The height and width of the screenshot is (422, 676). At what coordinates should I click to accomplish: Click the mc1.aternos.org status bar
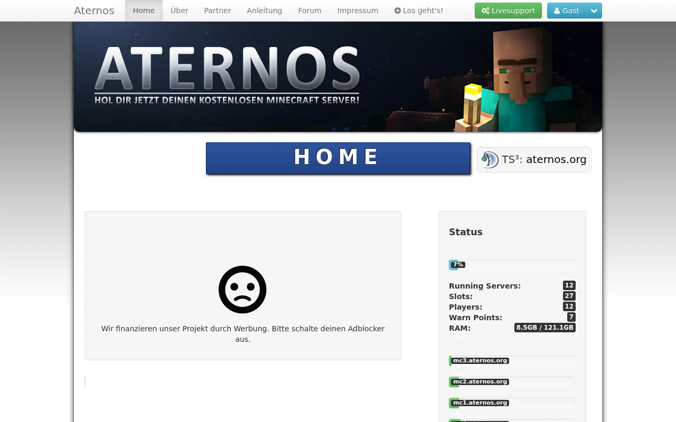512,403
